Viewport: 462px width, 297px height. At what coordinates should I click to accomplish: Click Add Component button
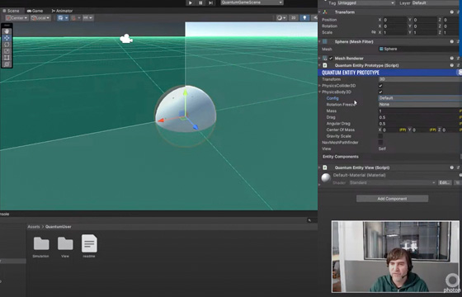coord(392,199)
